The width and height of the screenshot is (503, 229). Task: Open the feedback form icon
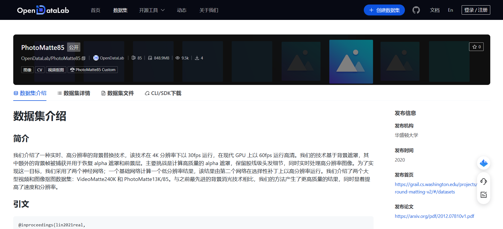click(x=484, y=195)
